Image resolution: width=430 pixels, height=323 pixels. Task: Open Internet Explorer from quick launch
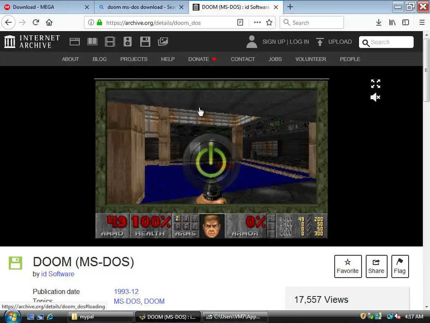pyautogui.click(x=50, y=317)
